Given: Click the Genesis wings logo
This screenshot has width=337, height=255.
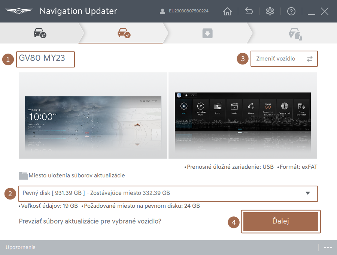Looking at the screenshot, I should [x=19, y=11].
